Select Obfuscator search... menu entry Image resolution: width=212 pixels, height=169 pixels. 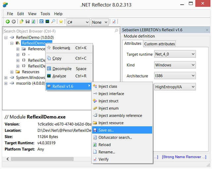pyautogui.click(x=122, y=138)
